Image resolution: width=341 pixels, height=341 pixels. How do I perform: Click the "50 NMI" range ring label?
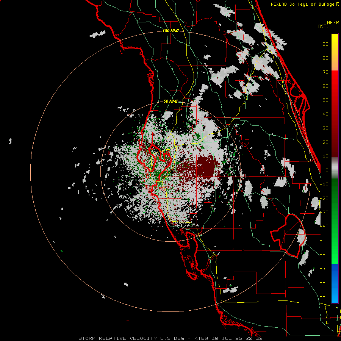pyautogui.click(x=170, y=101)
